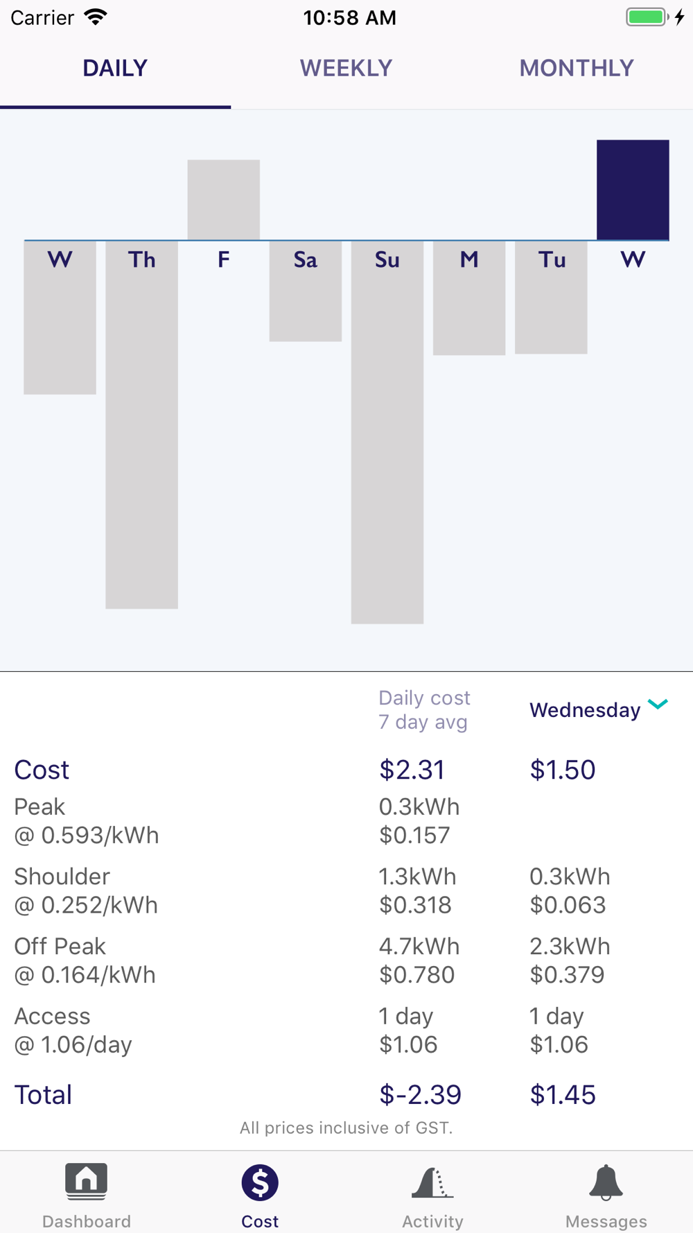
Task: Tap the Daily cost 7 day avg header
Action: (x=424, y=709)
